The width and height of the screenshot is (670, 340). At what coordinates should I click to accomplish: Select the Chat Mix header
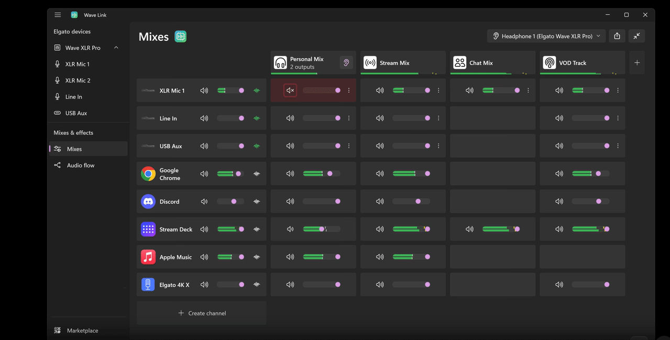click(492, 63)
